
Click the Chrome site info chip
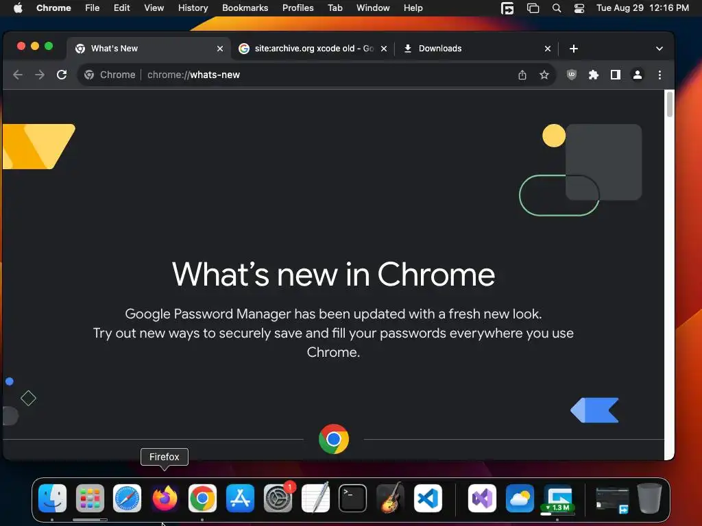click(110, 75)
